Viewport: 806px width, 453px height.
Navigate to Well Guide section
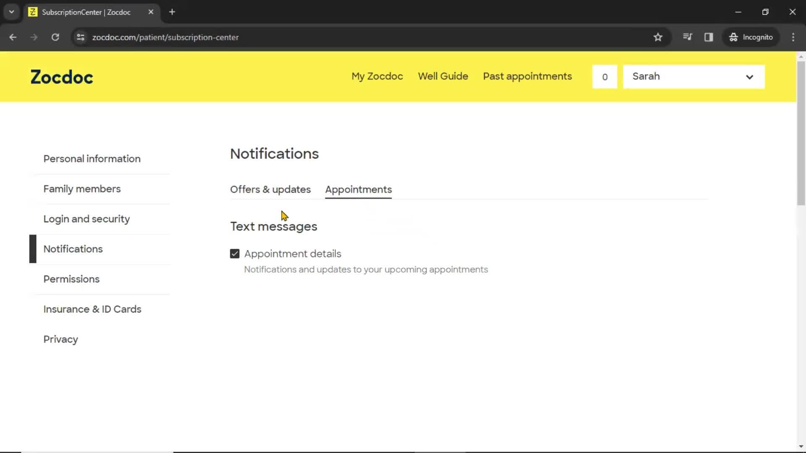(443, 76)
